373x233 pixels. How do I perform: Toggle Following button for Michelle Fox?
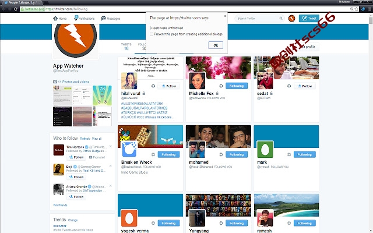[237, 86]
